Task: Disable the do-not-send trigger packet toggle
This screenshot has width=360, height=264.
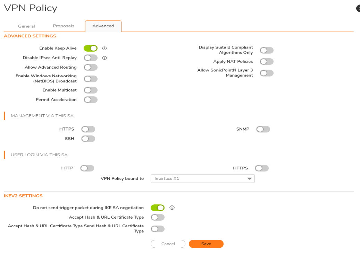Action: [158, 208]
